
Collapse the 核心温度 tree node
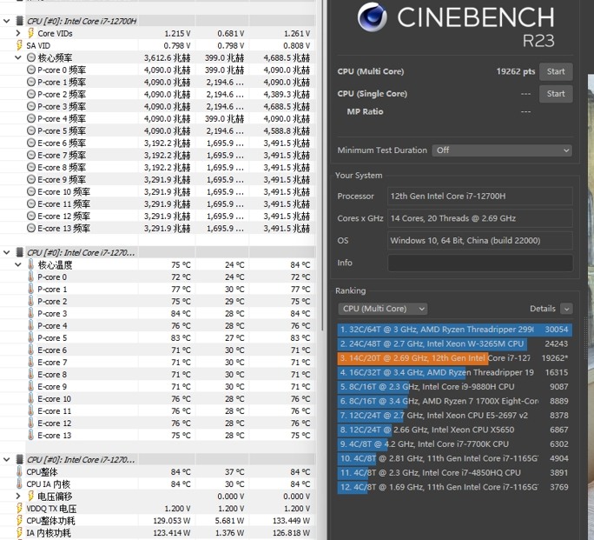tap(18, 264)
